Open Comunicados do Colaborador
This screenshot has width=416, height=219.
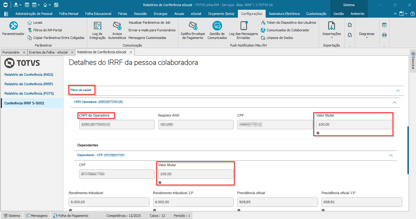coord(285,30)
